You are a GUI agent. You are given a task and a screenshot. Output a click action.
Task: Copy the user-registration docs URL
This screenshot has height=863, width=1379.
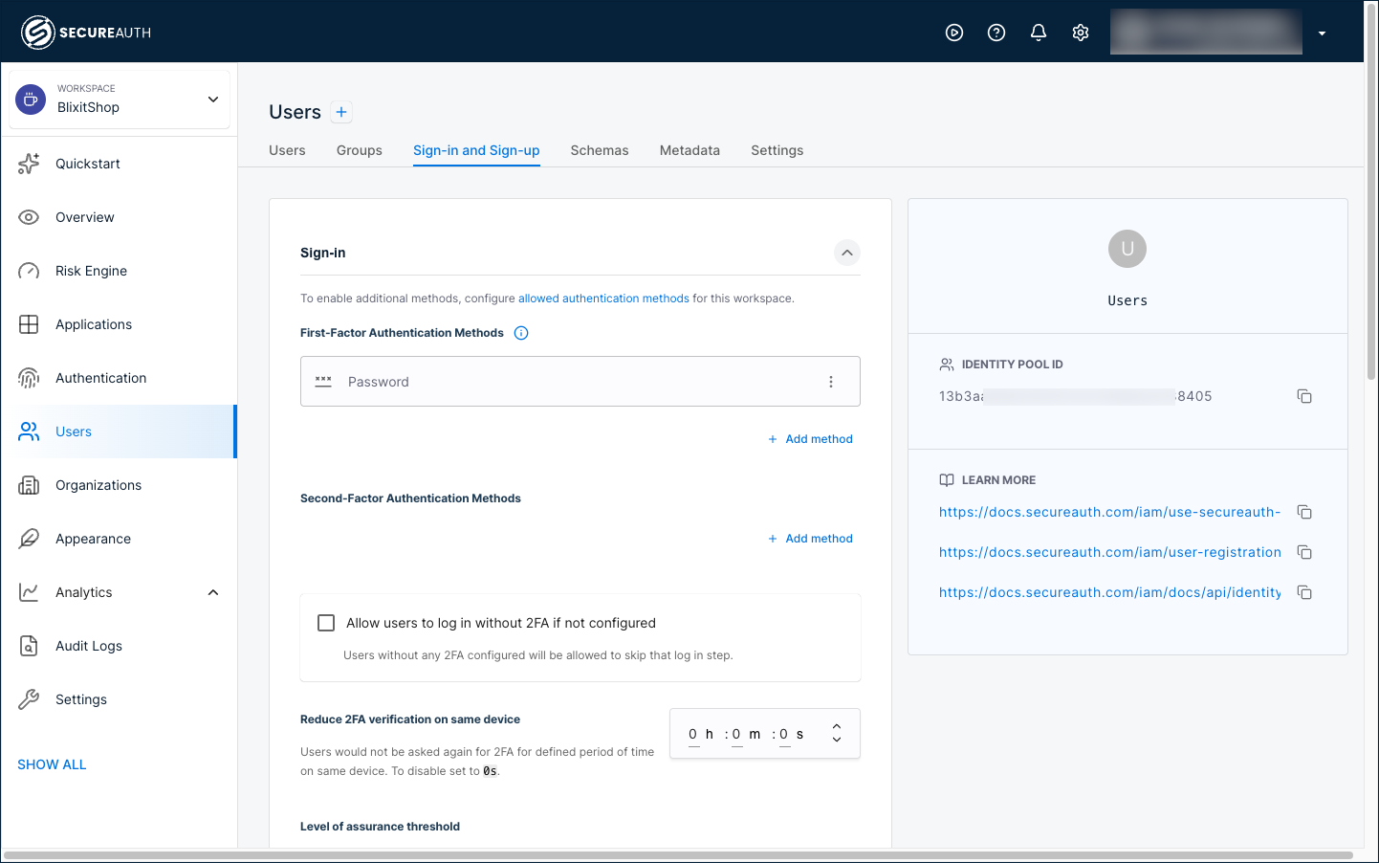[x=1304, y=552]
